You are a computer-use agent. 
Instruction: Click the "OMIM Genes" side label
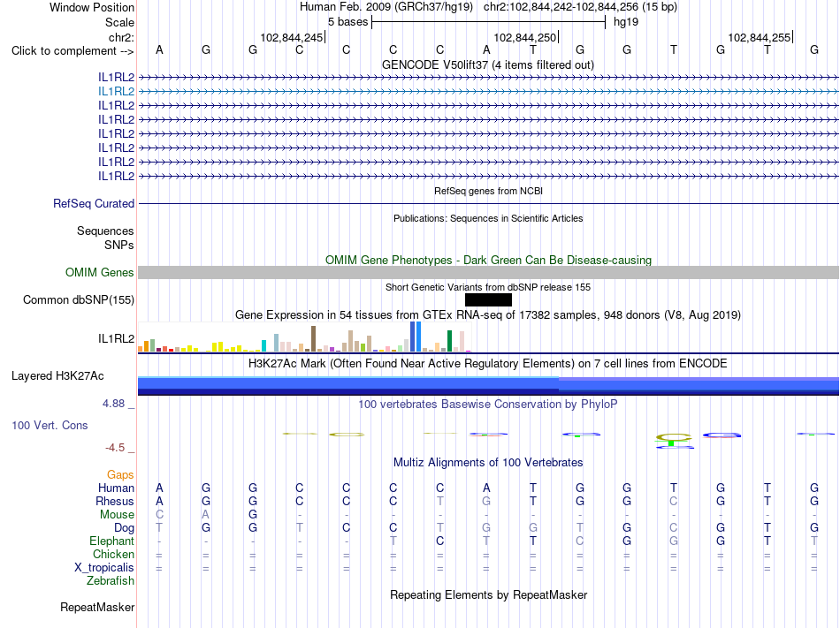tap(100, 272)
